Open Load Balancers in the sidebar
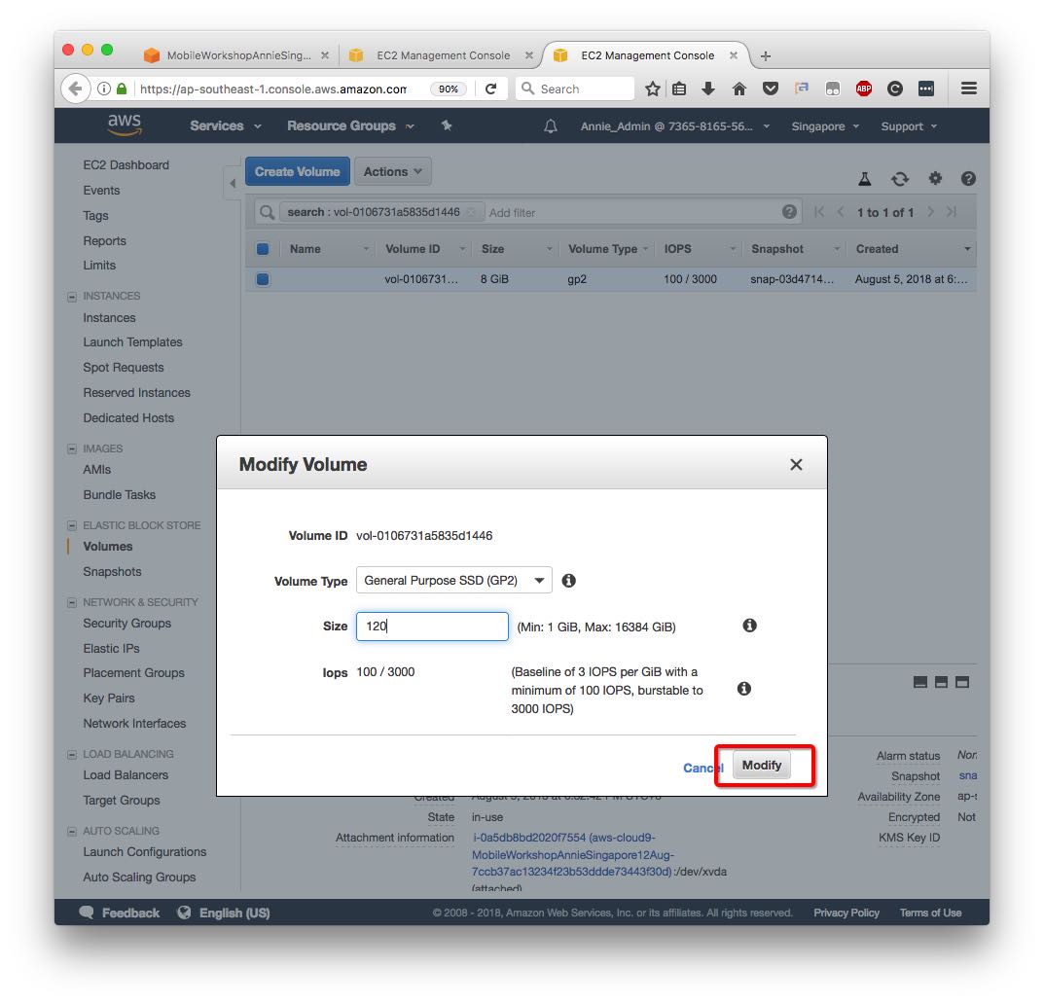The width and height of the screenshot is (1044, 1003). [126, 774]
